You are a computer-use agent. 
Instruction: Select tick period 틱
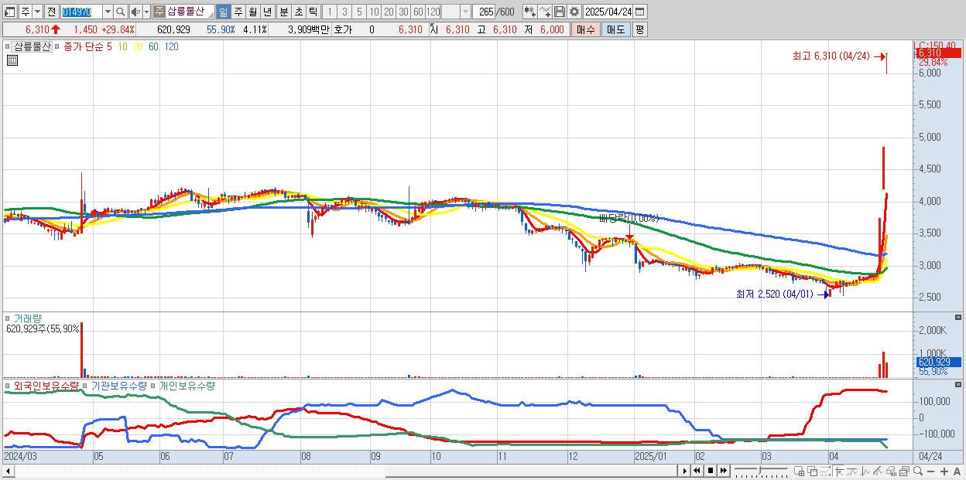coord(313,12)
